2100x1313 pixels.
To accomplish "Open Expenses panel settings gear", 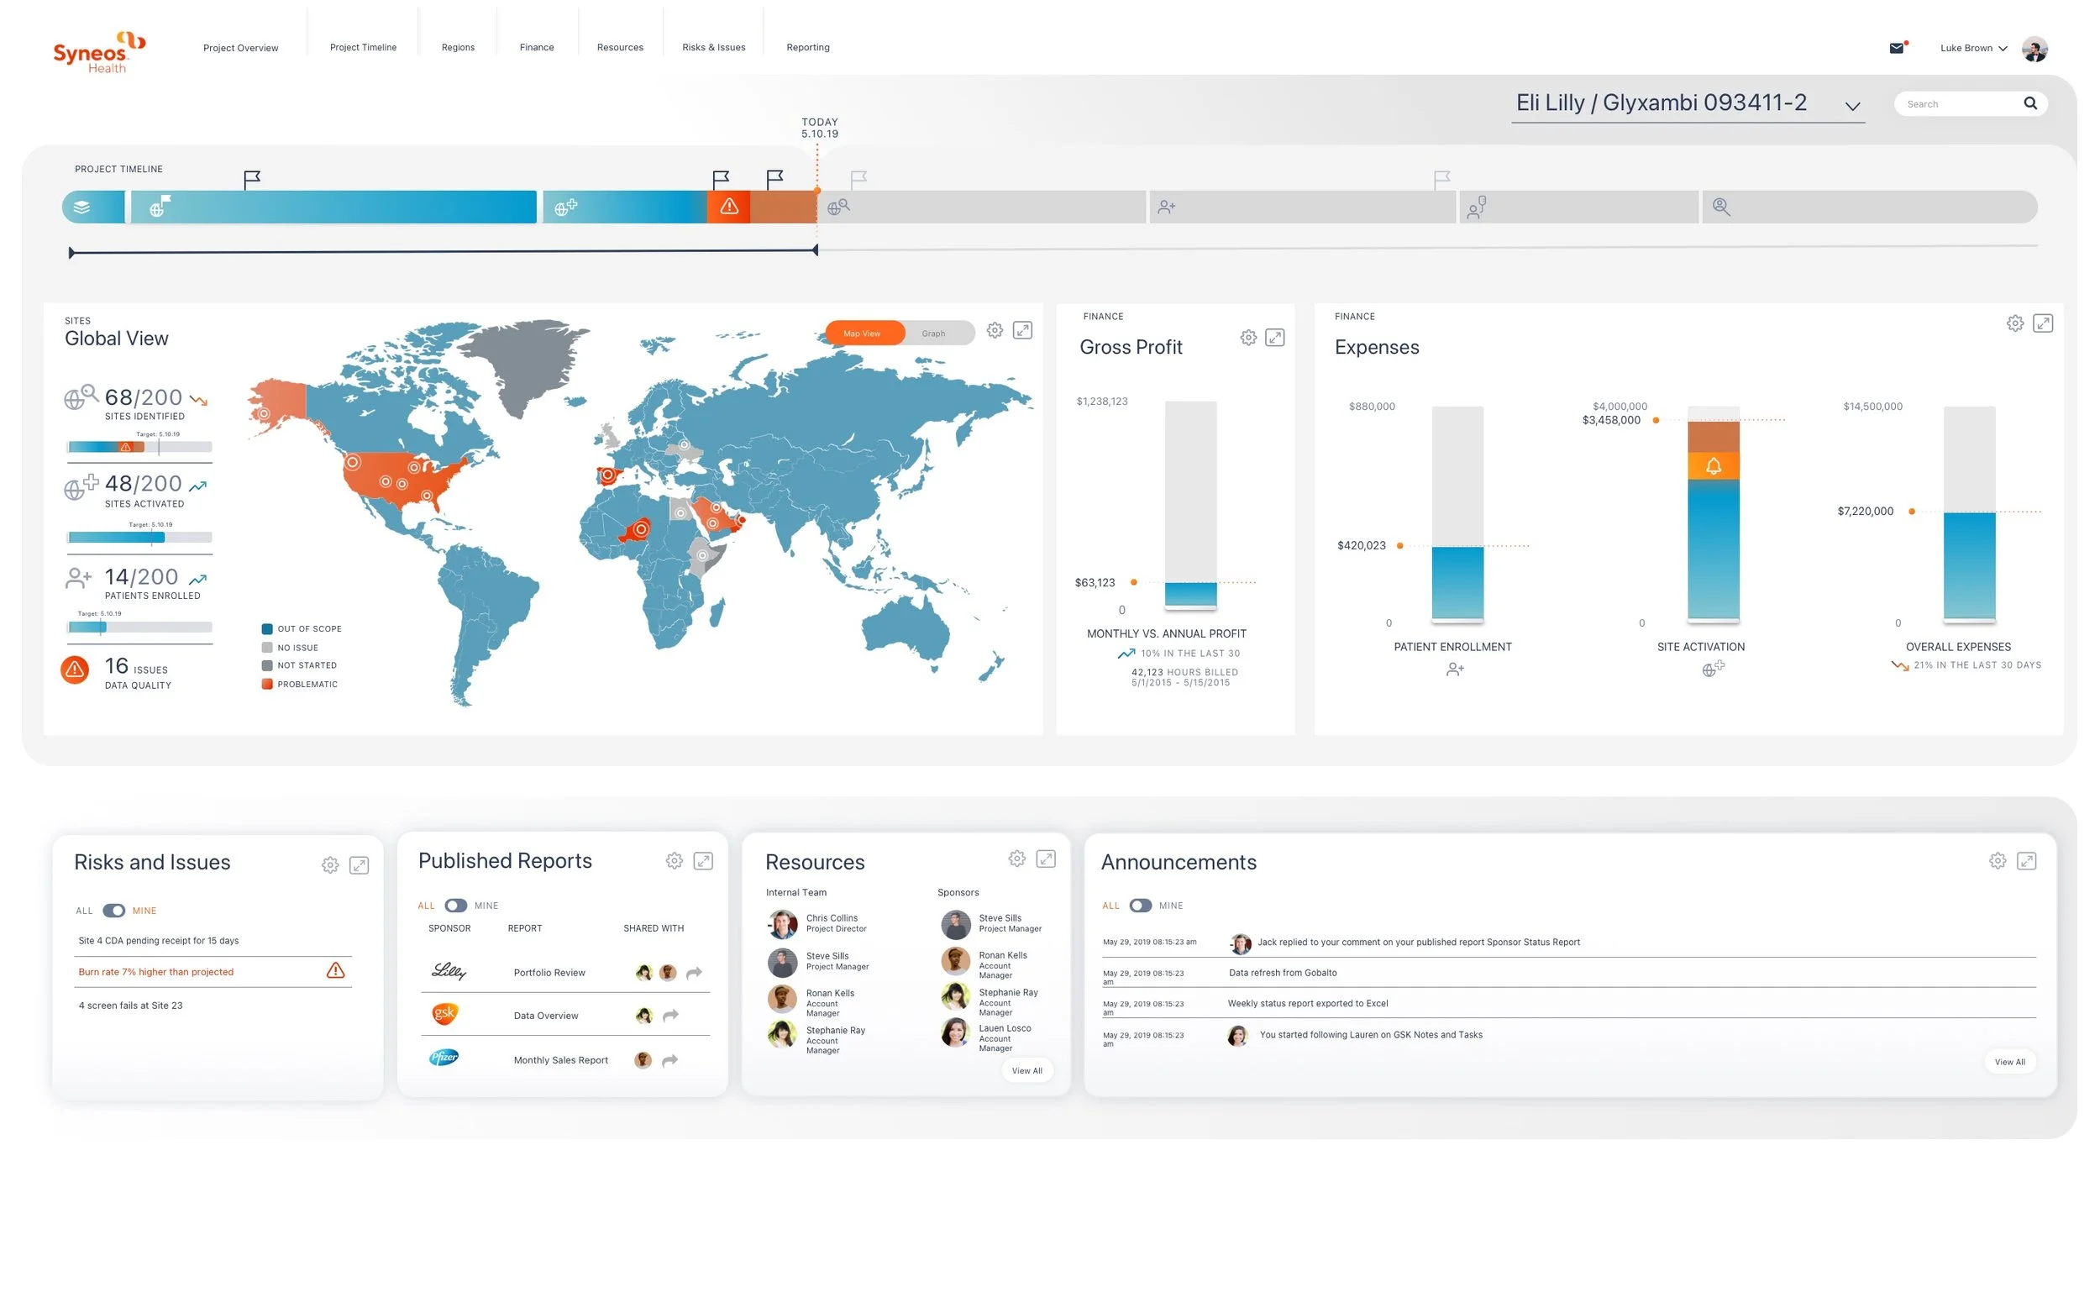I will pyautogui.click(x=2015, y=324).
